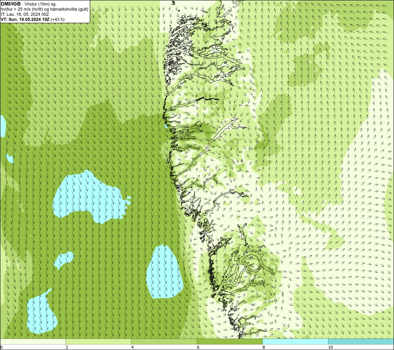Click the scale label '8'
This screenshot has width=394, height=350.
click(264, 347)
